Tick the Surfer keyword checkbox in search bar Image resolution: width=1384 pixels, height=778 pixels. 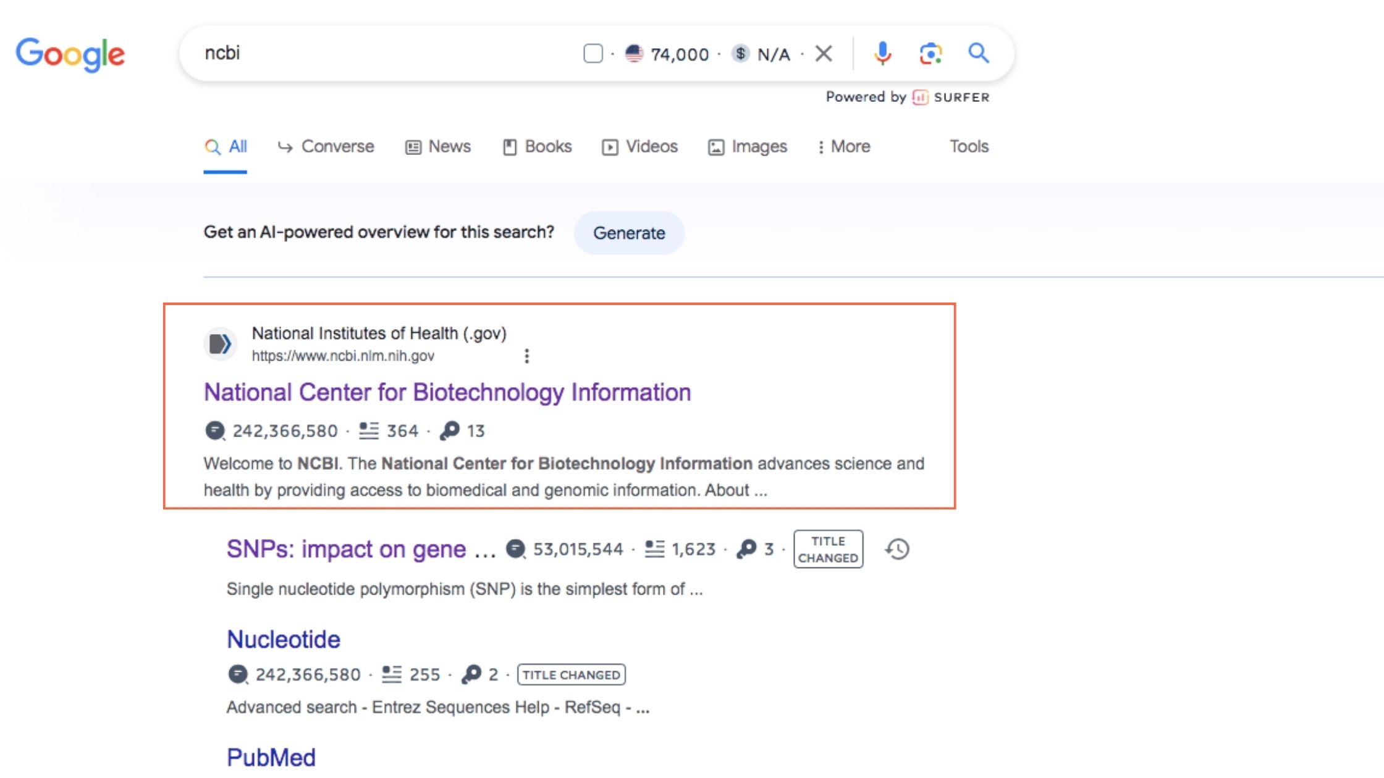pyautogui.click(x=593, y=54)
